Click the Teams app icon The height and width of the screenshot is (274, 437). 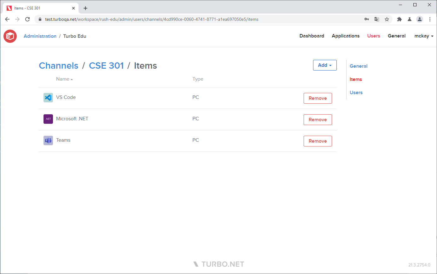click(x=48, y=140)
